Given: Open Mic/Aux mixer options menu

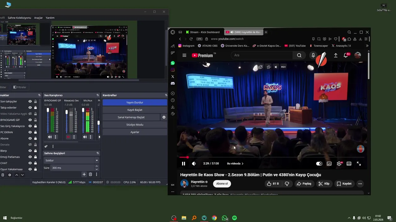Looking at the screenshot, I should click(91, 137).
